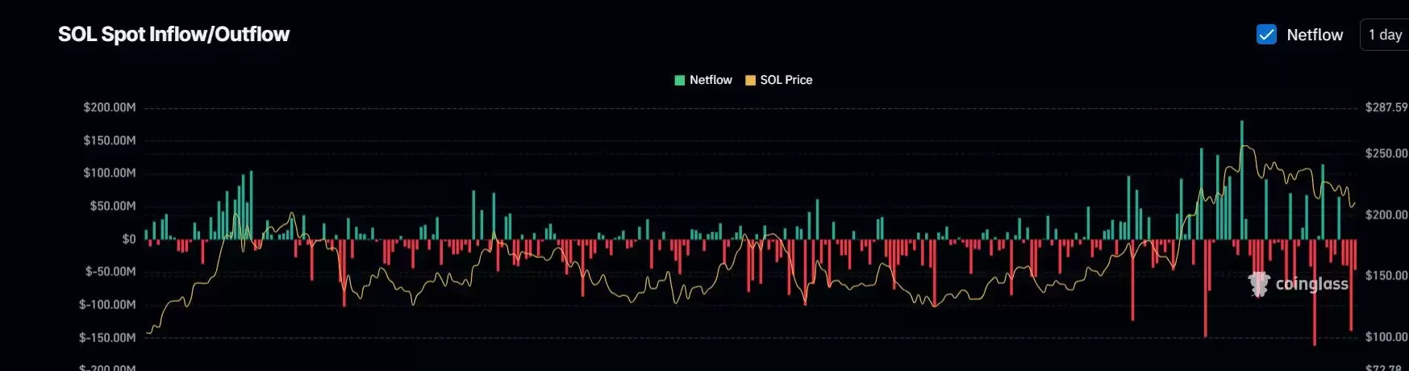Hide SOL Price series via legend text
The image size is (1409, 371).
click(x=786, y=80)
